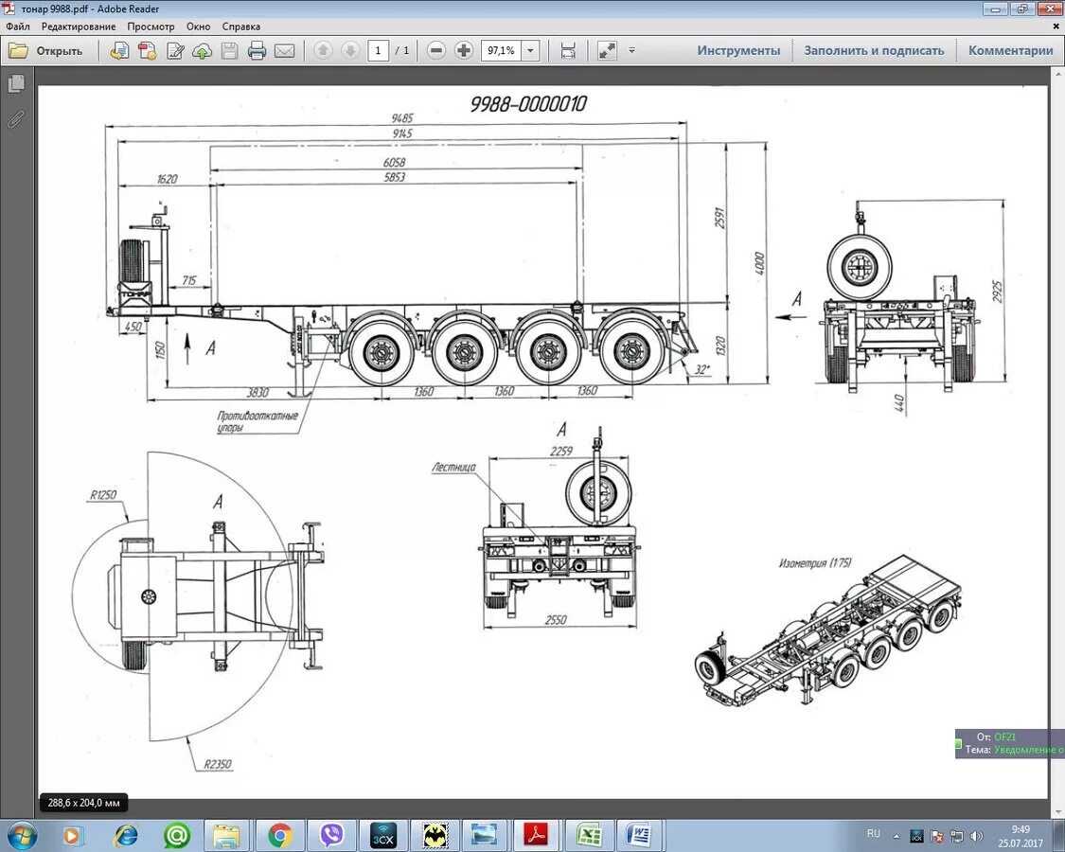Open 3CX phone from taskbar
1065x852 pixels.
click(383, 835)
